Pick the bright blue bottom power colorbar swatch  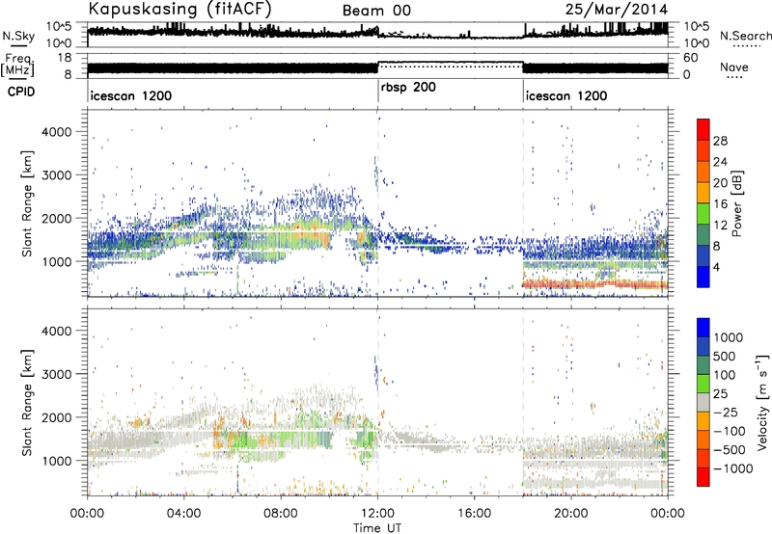pos(703,278)
